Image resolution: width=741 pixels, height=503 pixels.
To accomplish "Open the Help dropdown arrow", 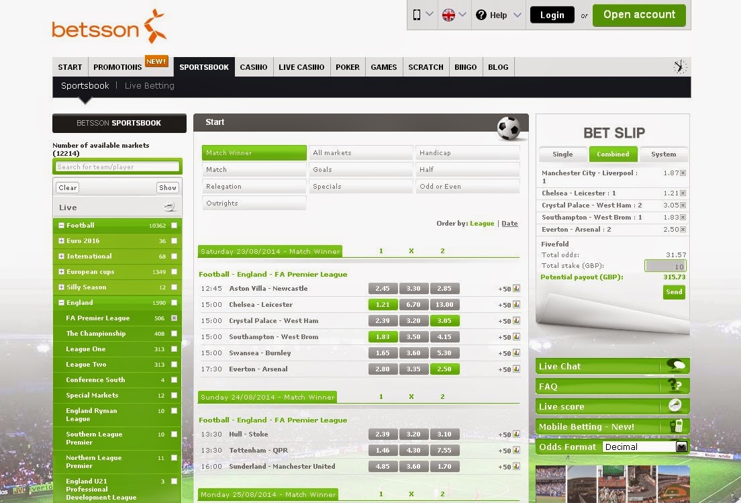I will click(517, 15).
